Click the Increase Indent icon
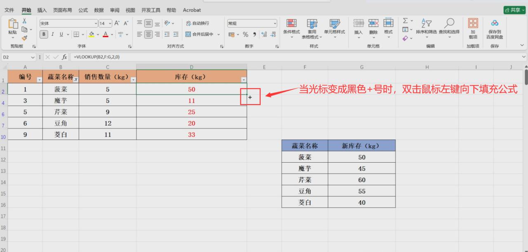The image size is (528, 252). point(176,35)
